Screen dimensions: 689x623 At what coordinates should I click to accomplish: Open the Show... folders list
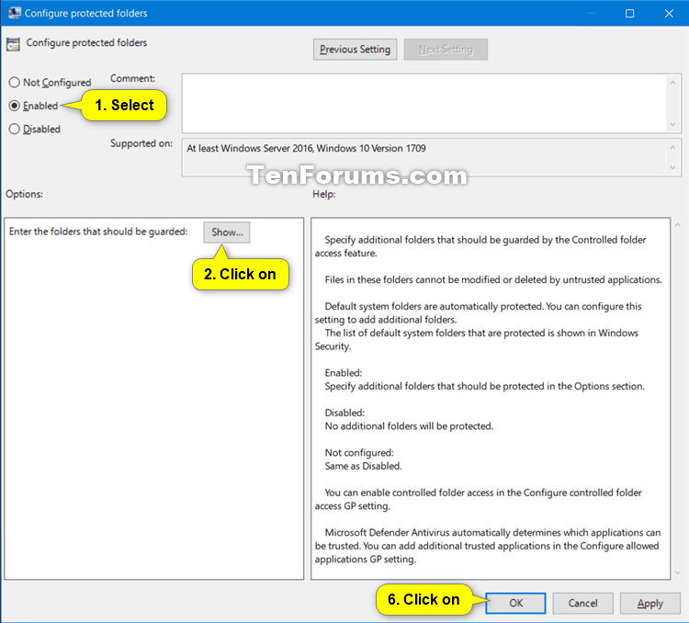pos(227,232)
